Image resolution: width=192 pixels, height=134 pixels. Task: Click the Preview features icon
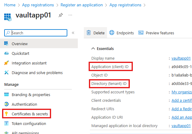[141, 33]
